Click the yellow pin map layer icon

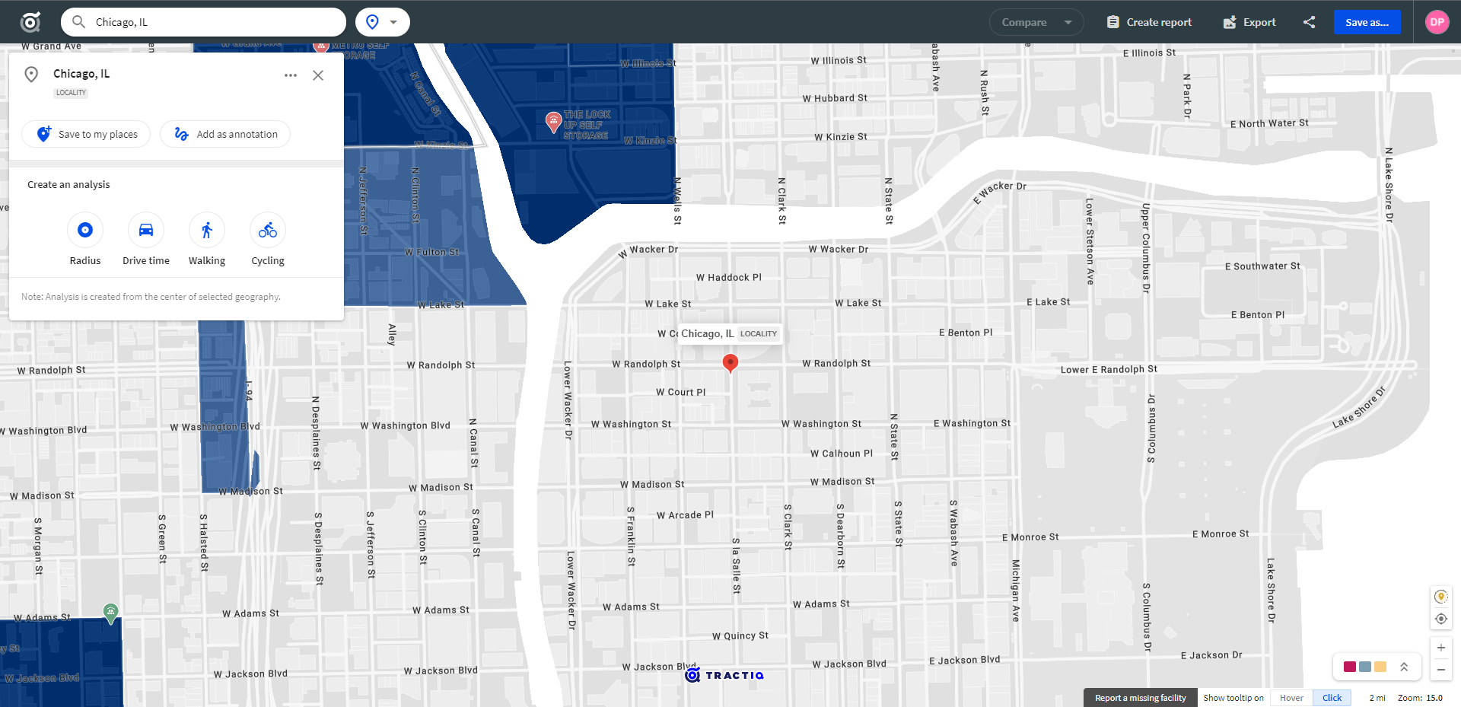click(x=1440, y=597)
